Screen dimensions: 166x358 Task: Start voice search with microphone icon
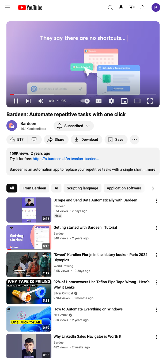point(121,7)
